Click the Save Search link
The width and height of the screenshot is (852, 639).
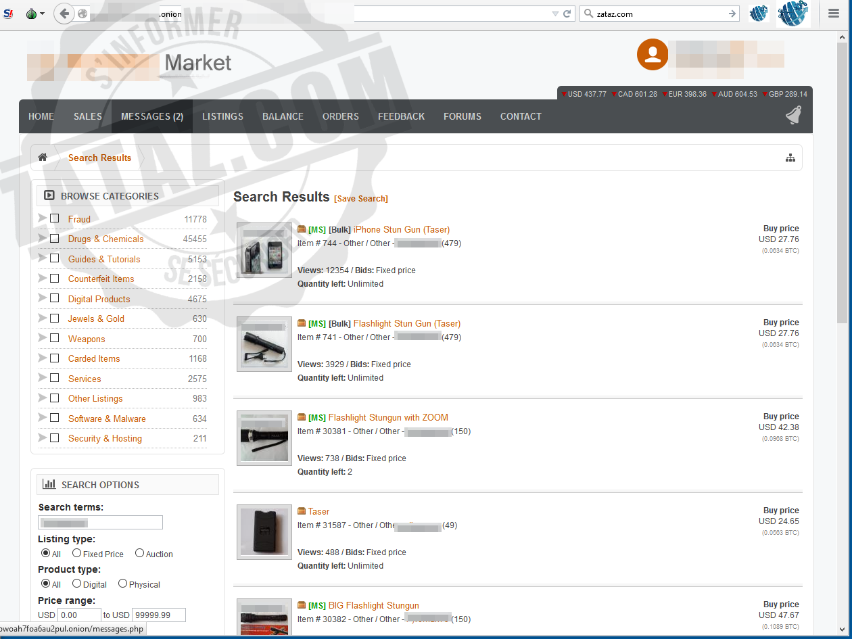pos(361,199)
